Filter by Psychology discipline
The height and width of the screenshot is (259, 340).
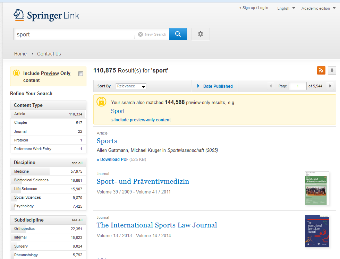(48, 206)
